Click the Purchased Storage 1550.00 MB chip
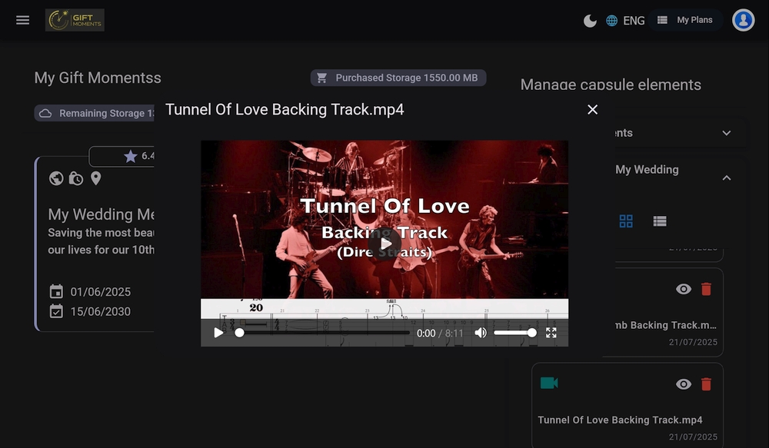 (x=398, y=78)
